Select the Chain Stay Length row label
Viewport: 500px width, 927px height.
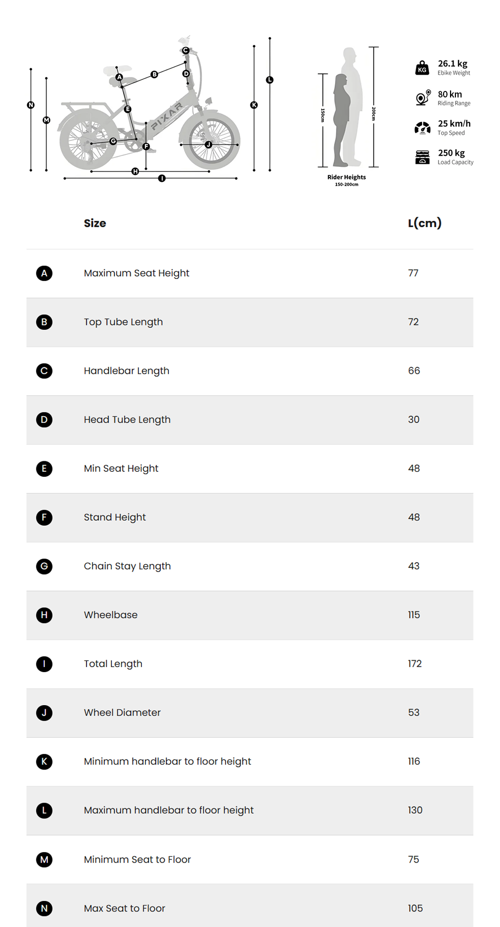(x=127, y=566)
